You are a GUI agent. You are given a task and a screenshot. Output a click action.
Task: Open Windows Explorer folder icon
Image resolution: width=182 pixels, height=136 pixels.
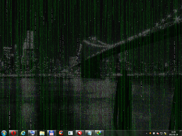click(42, 133)
